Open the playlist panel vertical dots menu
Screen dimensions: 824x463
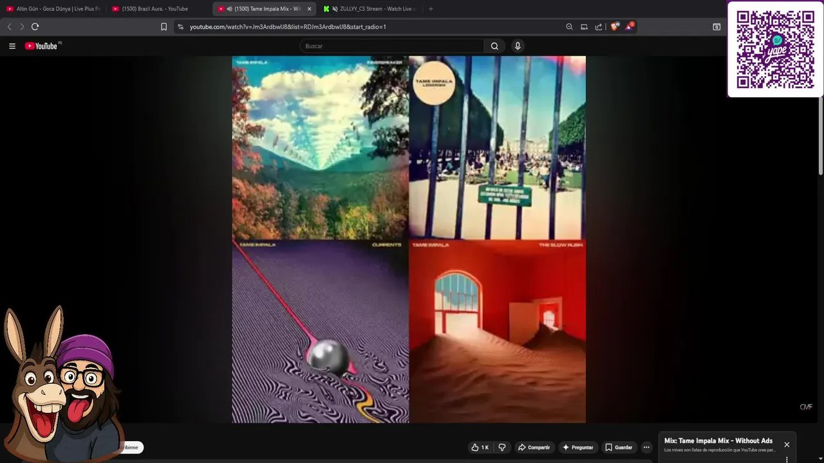tap(787, 459)
